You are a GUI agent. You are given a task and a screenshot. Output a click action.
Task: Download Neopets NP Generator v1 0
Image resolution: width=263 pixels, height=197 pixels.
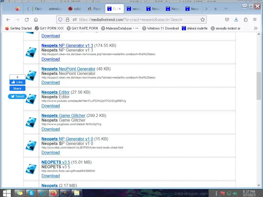click(x=51, y=152)
